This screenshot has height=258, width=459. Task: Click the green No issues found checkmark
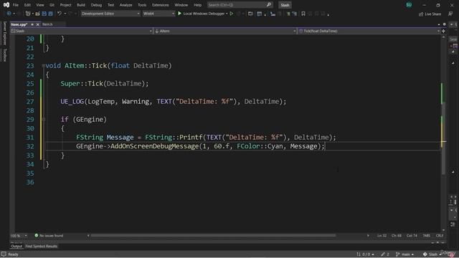pyautogui.click(x=37, y=235)
